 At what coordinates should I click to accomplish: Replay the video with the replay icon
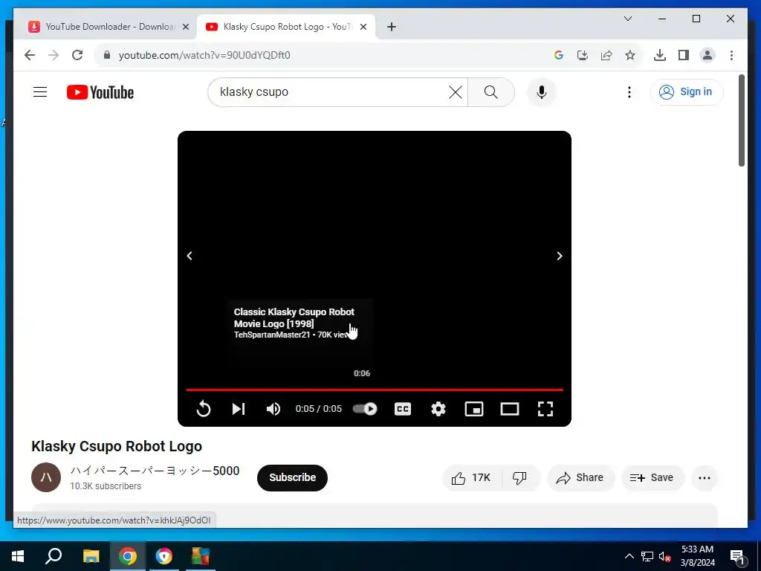204,409
